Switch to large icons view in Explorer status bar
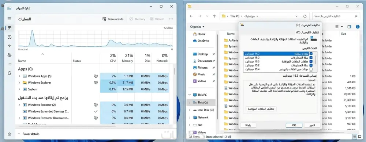 click(x=360, y=137)
